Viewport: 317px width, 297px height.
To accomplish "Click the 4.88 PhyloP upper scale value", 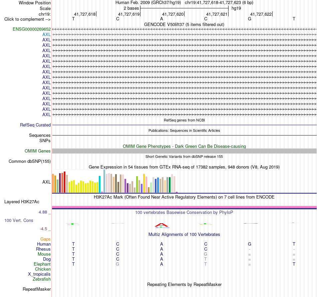I will (43, 212).
